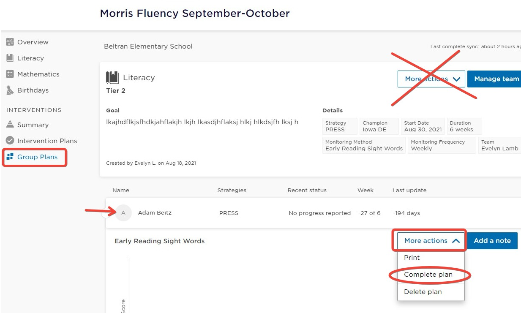Click the Recent status column header
Screen dimensions: 521x313
(307, 191)
